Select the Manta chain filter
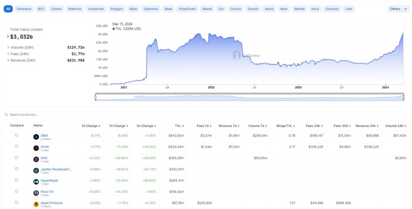The width and height of the screenshot is (412, 209). click(x=207, y=9)
